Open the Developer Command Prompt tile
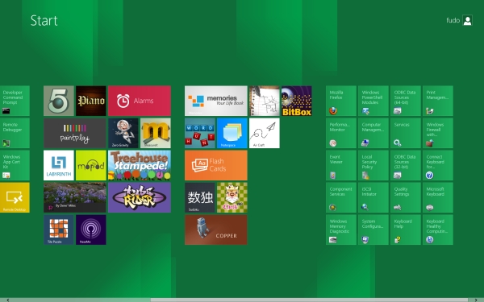484x302 pixels. click(x=15, y=101)
